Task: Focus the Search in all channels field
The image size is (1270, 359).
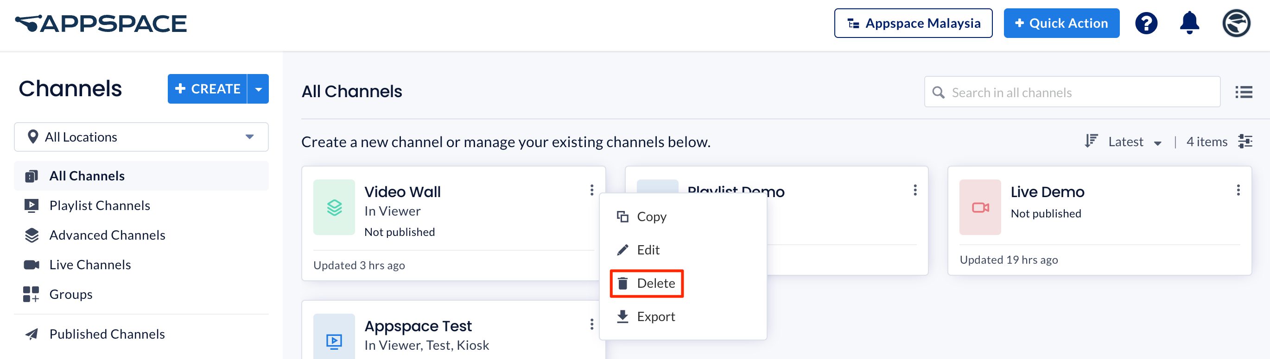Action: coord(1072,92)
